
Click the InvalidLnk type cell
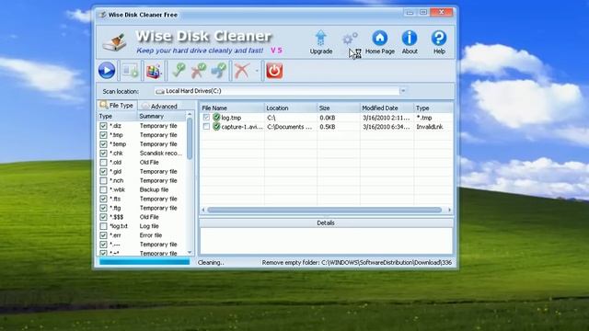[x=430, y=127]
